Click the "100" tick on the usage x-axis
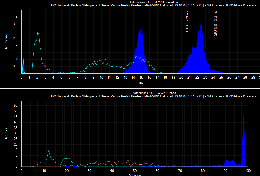260x176 pixels. (x=248, y=171)
